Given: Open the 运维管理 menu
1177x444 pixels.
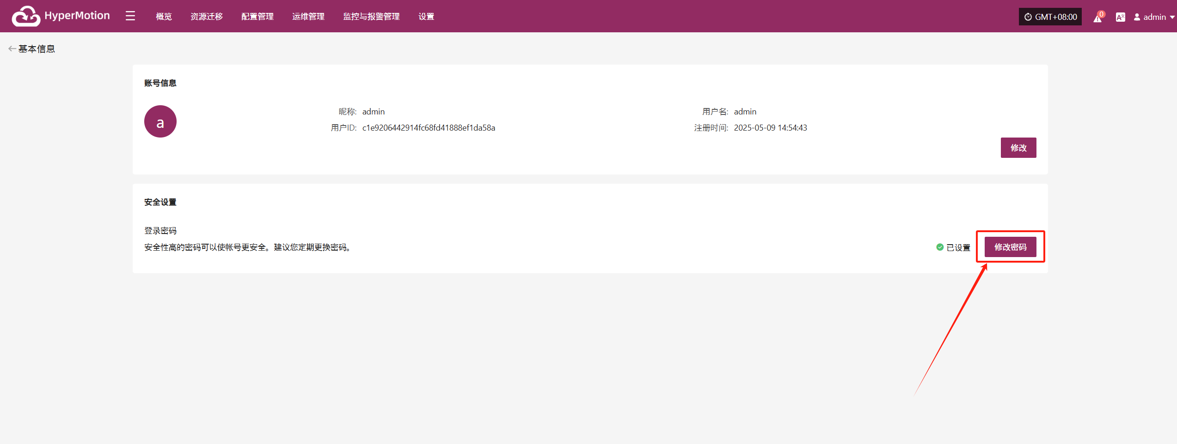Looking at the screenshot, I should [308, 17].
